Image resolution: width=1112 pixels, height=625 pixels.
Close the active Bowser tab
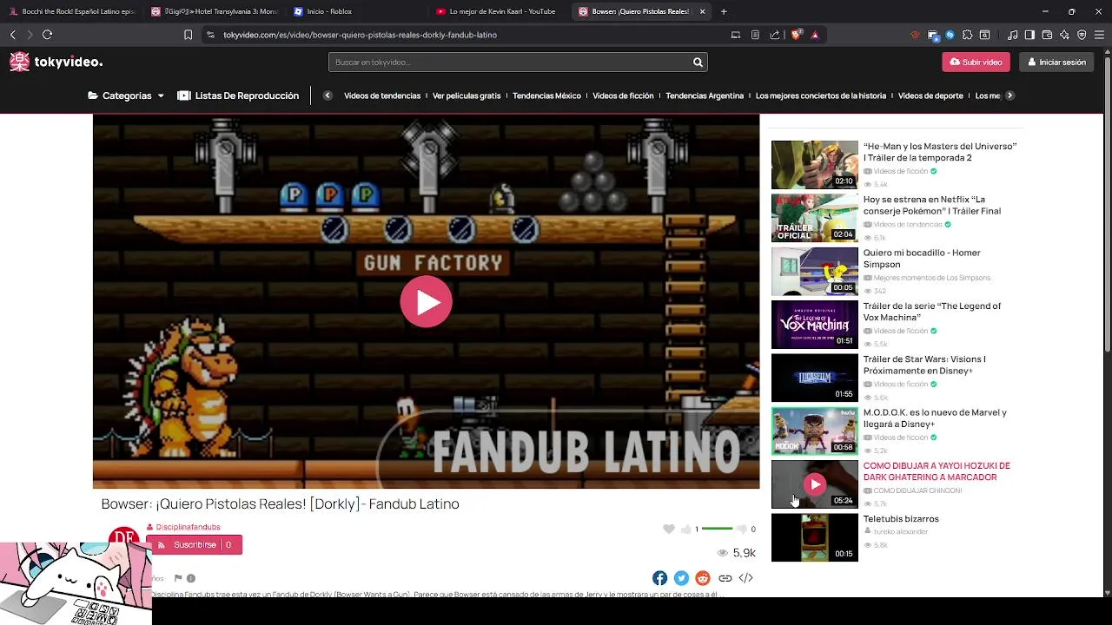coord(702,11)
